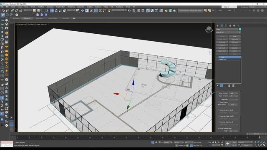Open the Hierarchy tab in command panel
The image size is (267, 150).
pos(226,25)
